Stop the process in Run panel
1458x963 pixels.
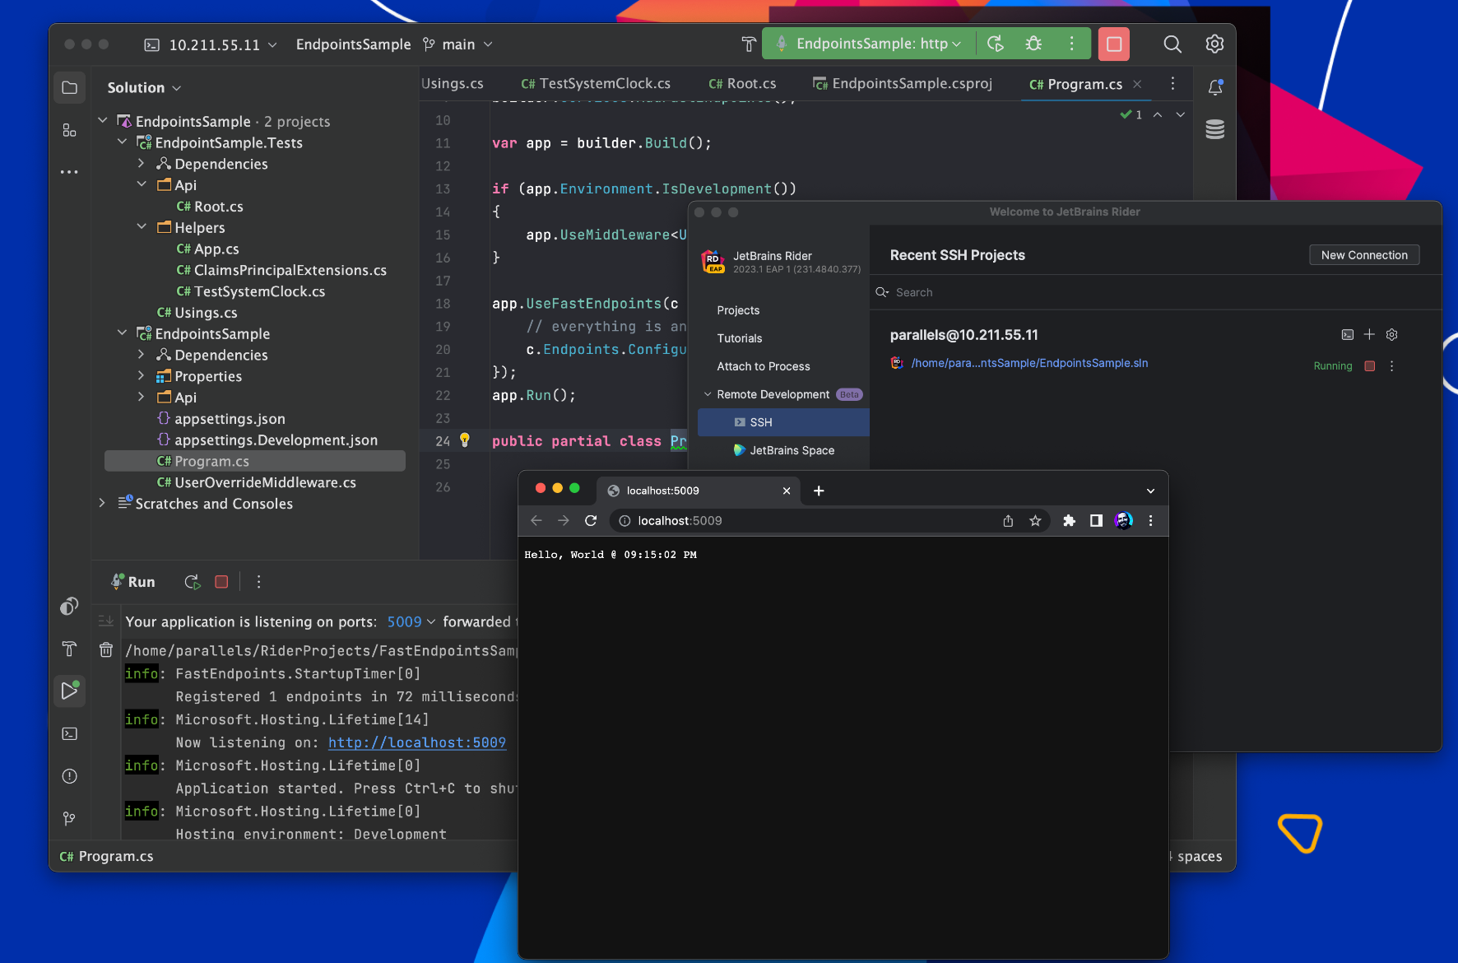point(221,582)
